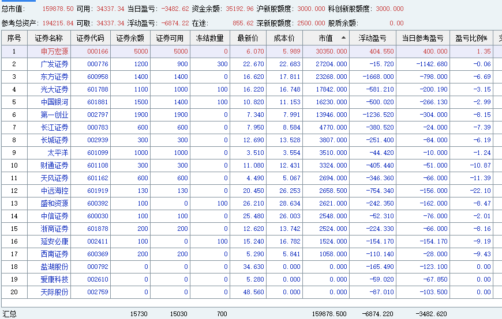Image resolution: width=502 pixels, height=319 pixels.
Task: Click row number 12 cell
Action: [14, 191]
